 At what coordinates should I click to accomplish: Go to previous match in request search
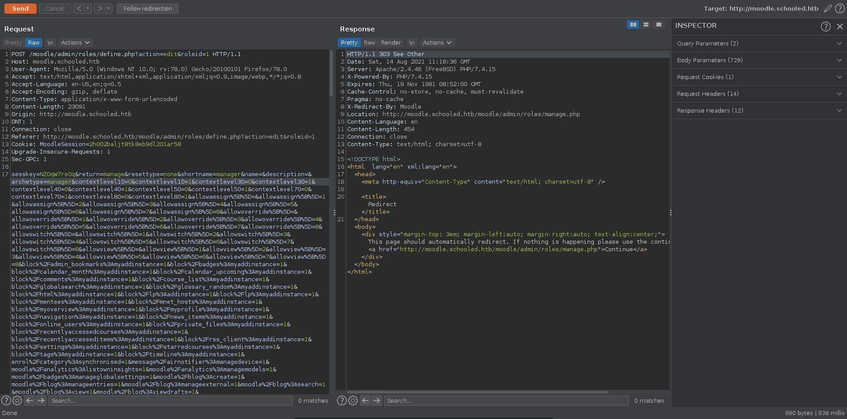30,400
